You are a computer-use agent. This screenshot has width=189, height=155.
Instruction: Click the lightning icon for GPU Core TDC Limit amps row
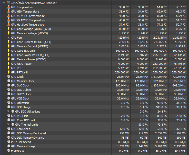click(x=8, y=50)
